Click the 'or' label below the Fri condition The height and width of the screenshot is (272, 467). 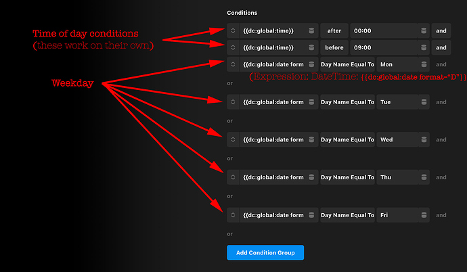(230, 234)
